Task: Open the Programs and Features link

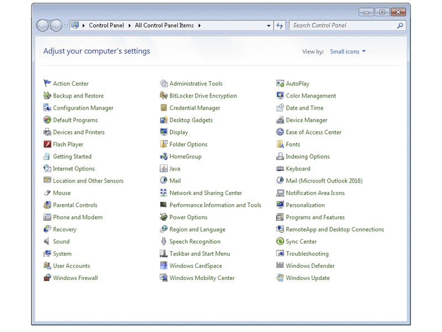Action: click(315, 217)
